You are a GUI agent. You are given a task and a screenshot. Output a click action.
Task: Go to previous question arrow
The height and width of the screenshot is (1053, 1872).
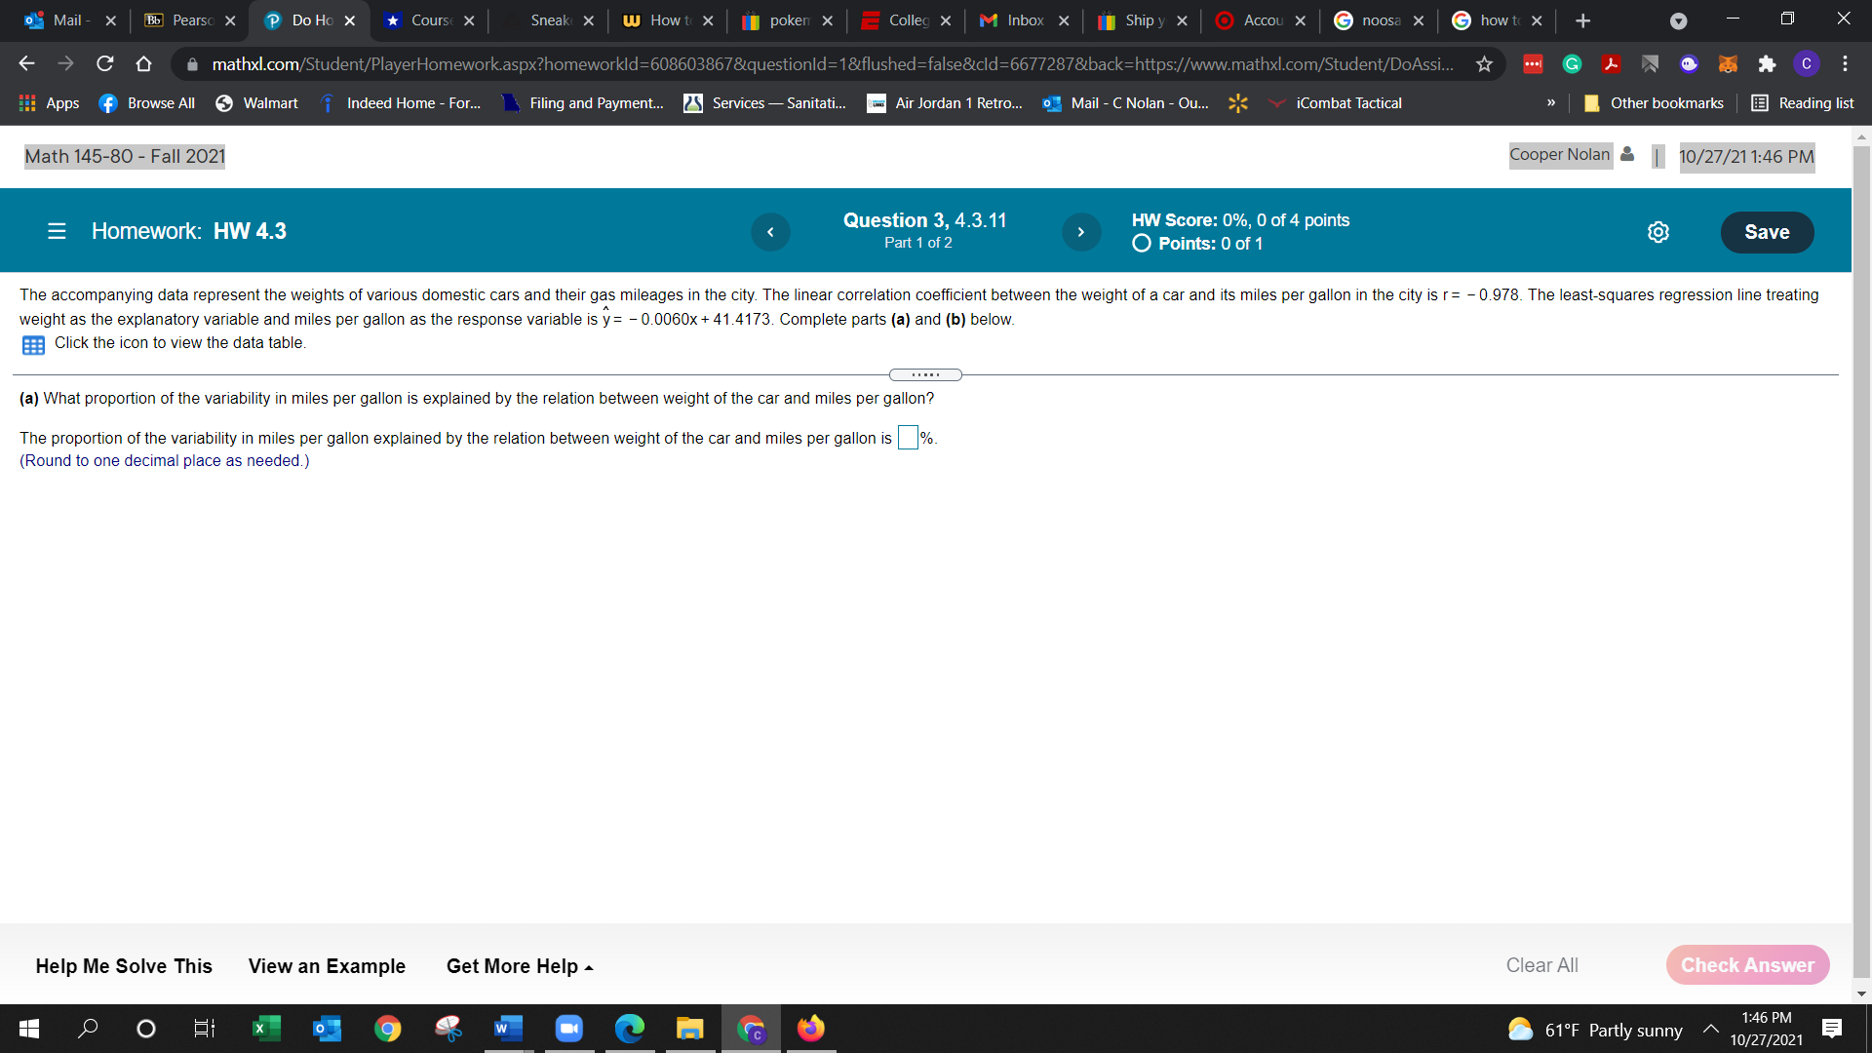[x=770, y=232]
